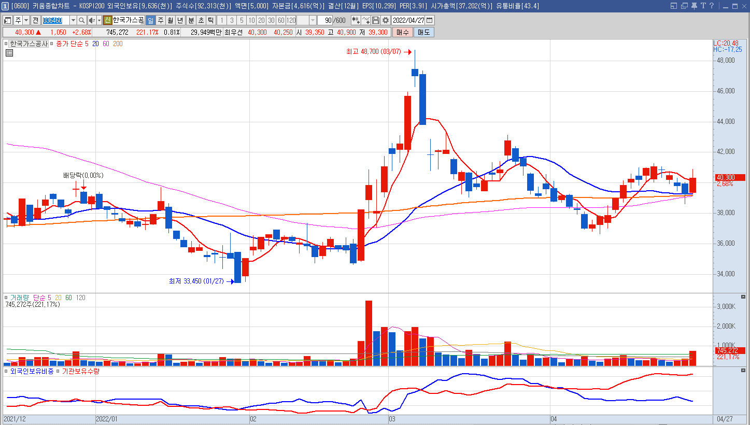The height and width of the screenshot is (425, 750).
Task: Click the 20 moving average legend value
Action: pos(96,44)
